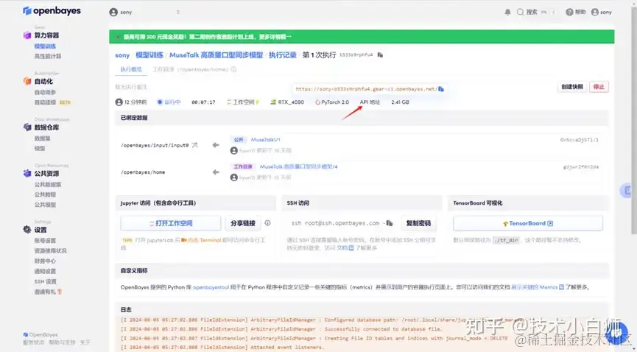Open 资源使用状况 in sidebar
637x352 pixels.
pos(50,251)
